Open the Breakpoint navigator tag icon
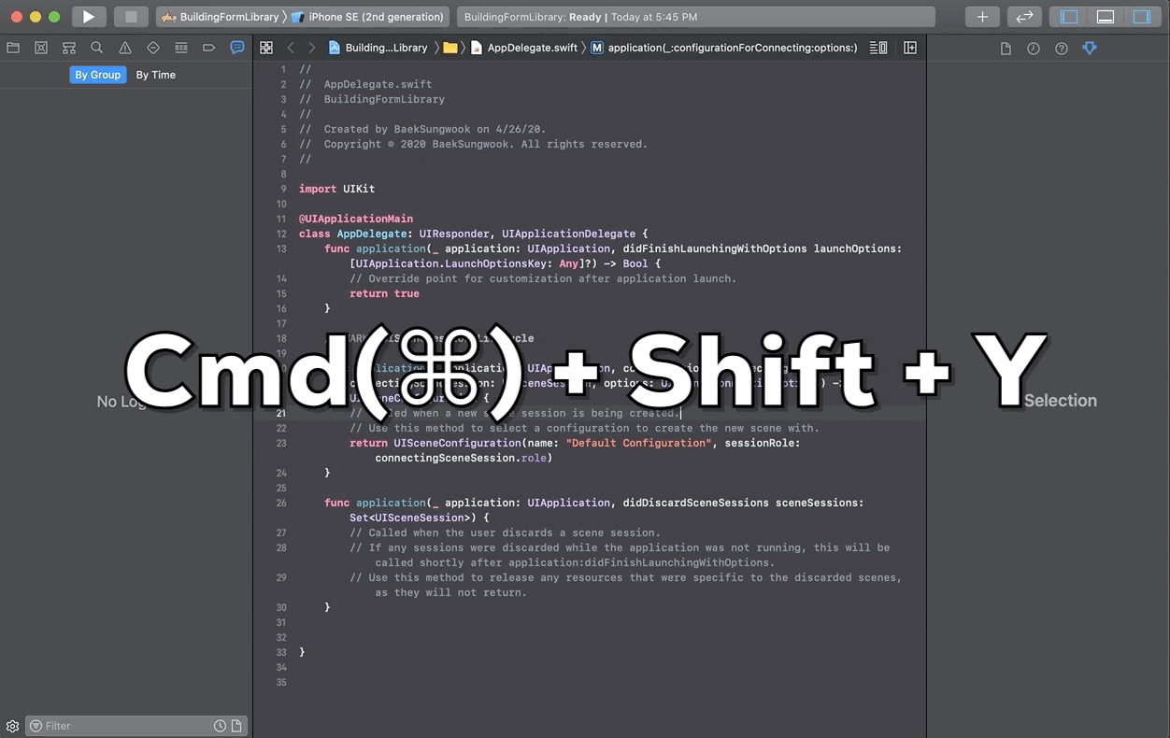The height and width of the screenshot is (738, 1170). [x=208, y=48]
